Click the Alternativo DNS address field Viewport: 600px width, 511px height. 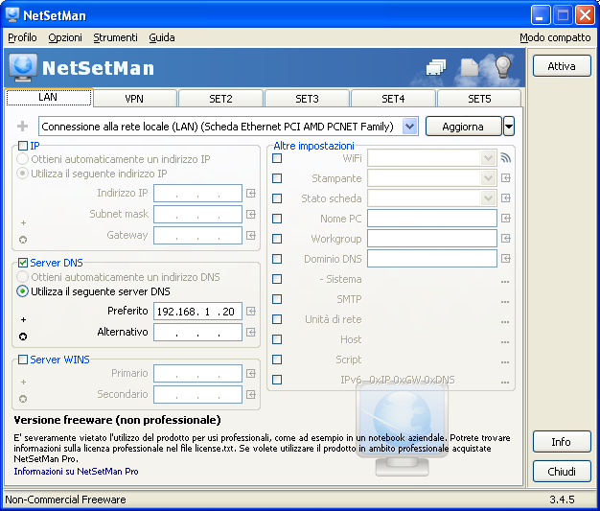coord(197,333)
